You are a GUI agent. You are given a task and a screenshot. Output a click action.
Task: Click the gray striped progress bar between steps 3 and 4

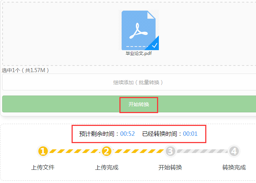pyautogui.click(x=202, y=151)
